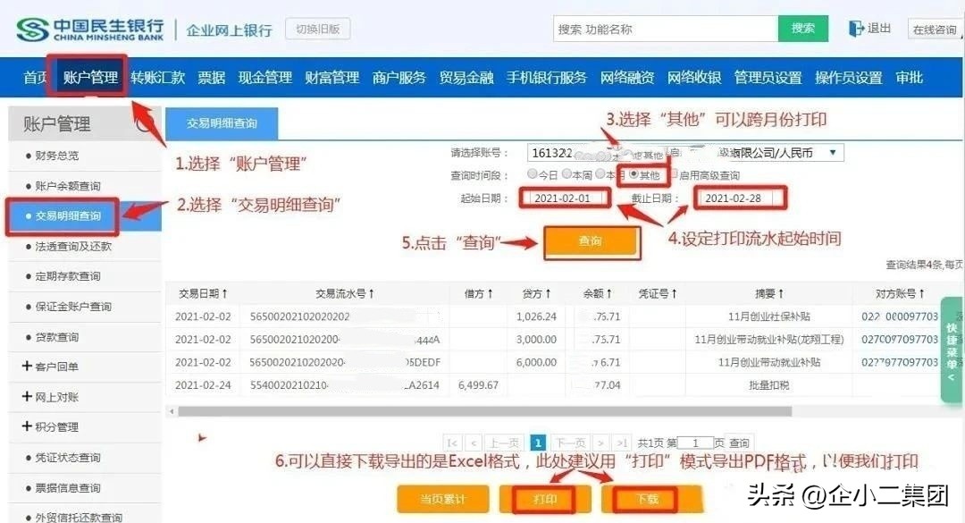Screen dimensions: 965x523
Task: Select the 其他 time range radio button
Action: [x=634, y=174]
